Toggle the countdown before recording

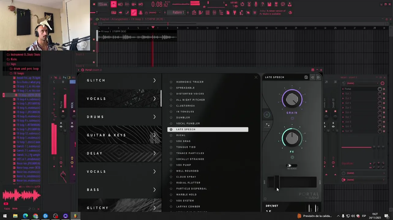[x=127, y=4]
